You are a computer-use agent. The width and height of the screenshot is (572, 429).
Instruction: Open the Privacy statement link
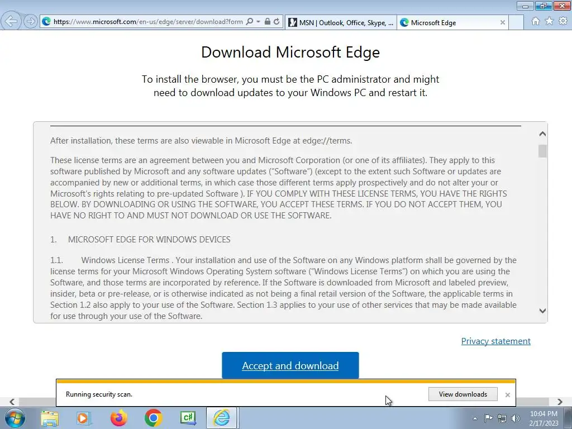click(x=496, y=341)
